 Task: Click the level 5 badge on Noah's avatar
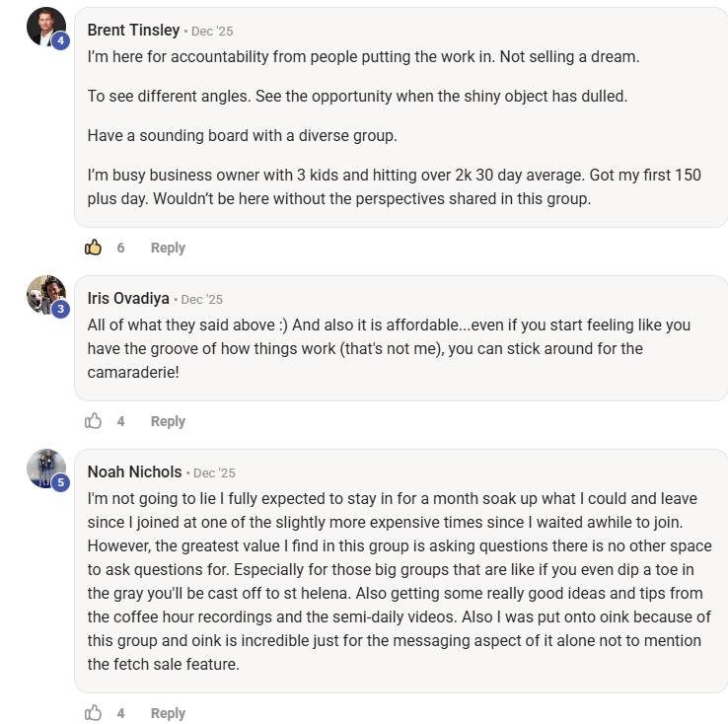click(x=61, y=482)
